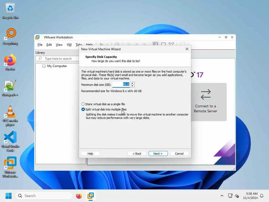Decrease maximum disk size with down arrow
This screenshot has width=269, height=202.
pos(132,86)
